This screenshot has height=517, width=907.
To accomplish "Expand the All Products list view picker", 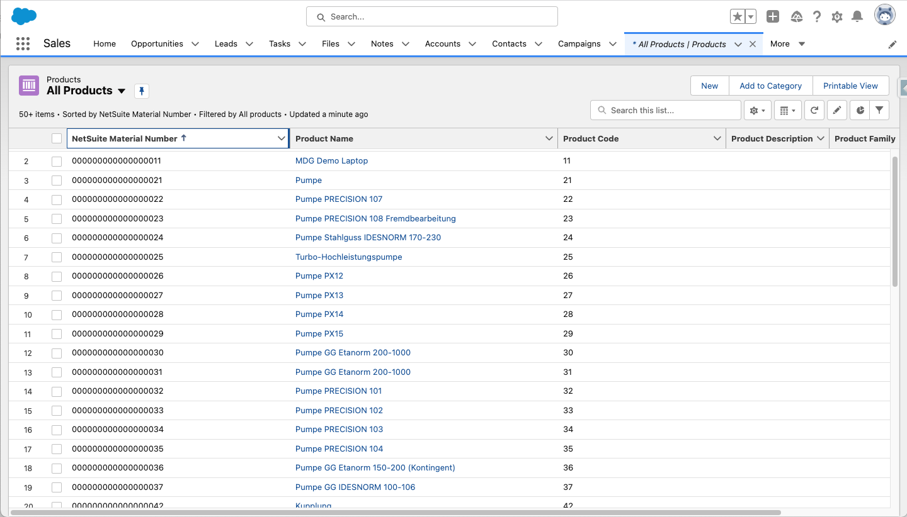I will pos(122,91).
